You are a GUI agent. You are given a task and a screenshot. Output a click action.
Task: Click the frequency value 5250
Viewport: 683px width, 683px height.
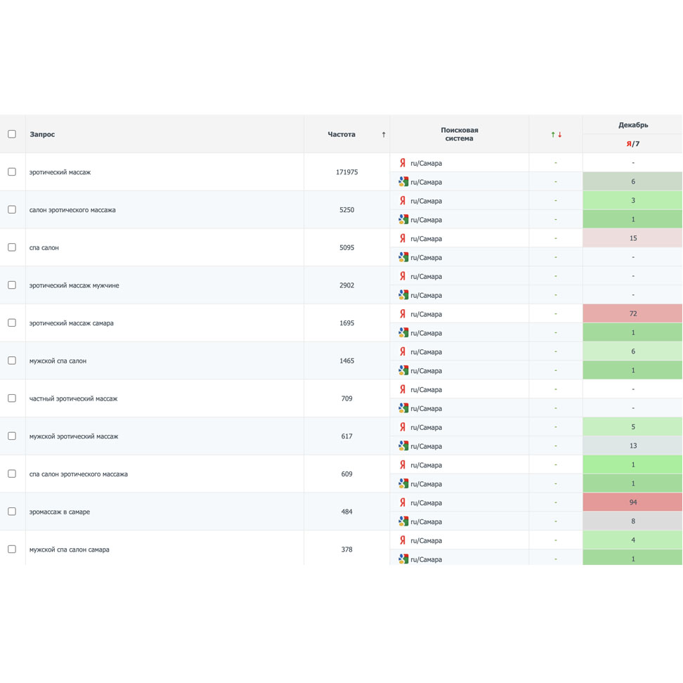(x=346, y=210)
